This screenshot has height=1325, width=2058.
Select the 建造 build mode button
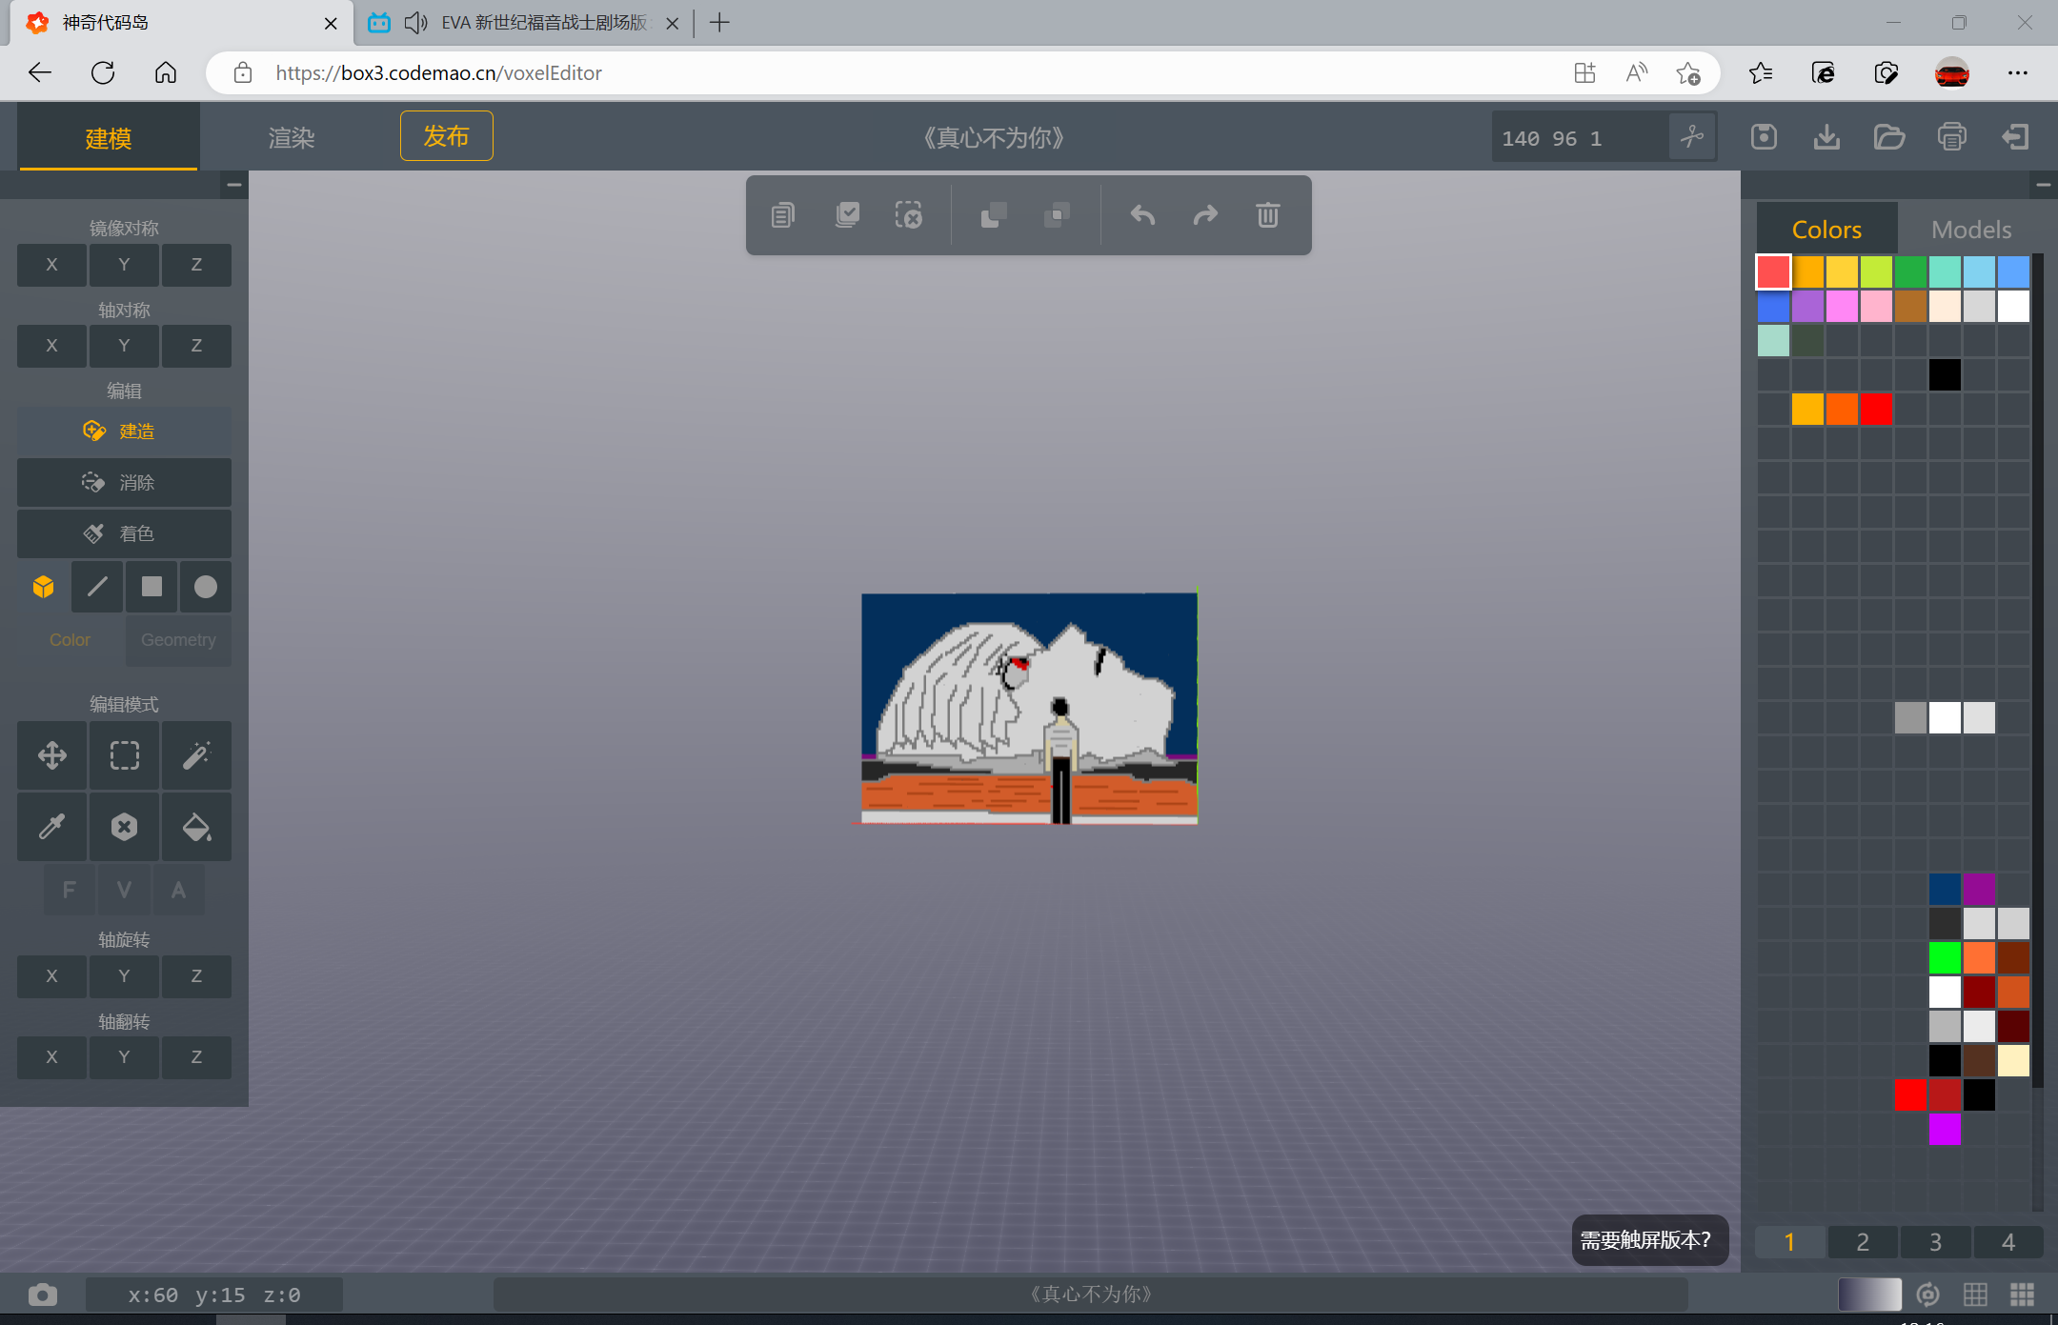[124, 432]
